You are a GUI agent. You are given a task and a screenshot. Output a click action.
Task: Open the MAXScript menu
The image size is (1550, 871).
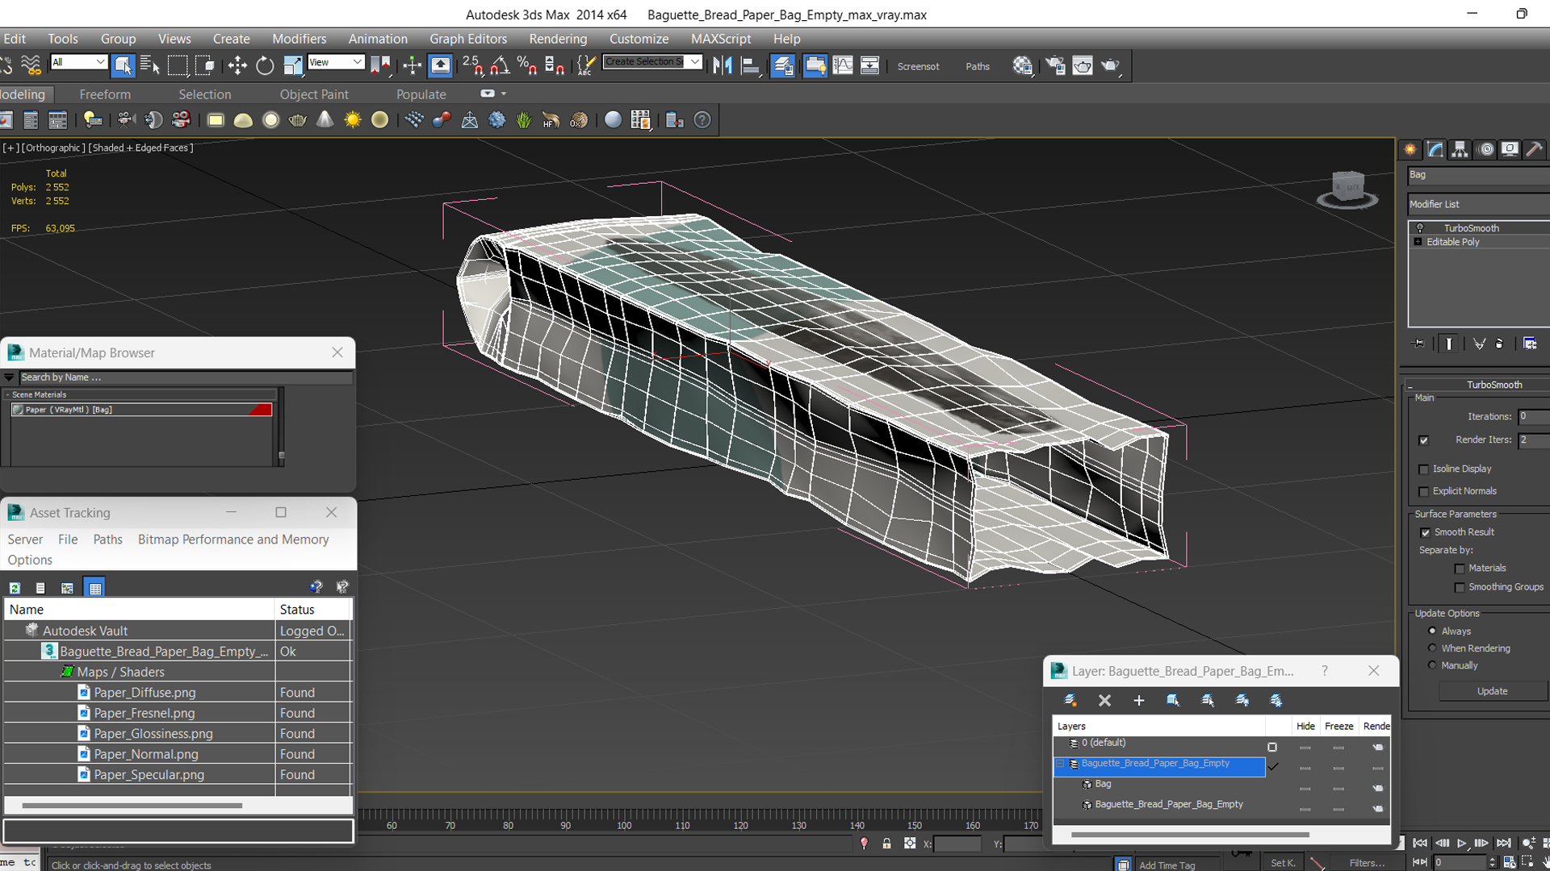721,39
